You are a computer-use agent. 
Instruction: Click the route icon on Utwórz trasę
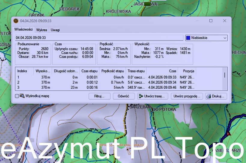point(140,96)
